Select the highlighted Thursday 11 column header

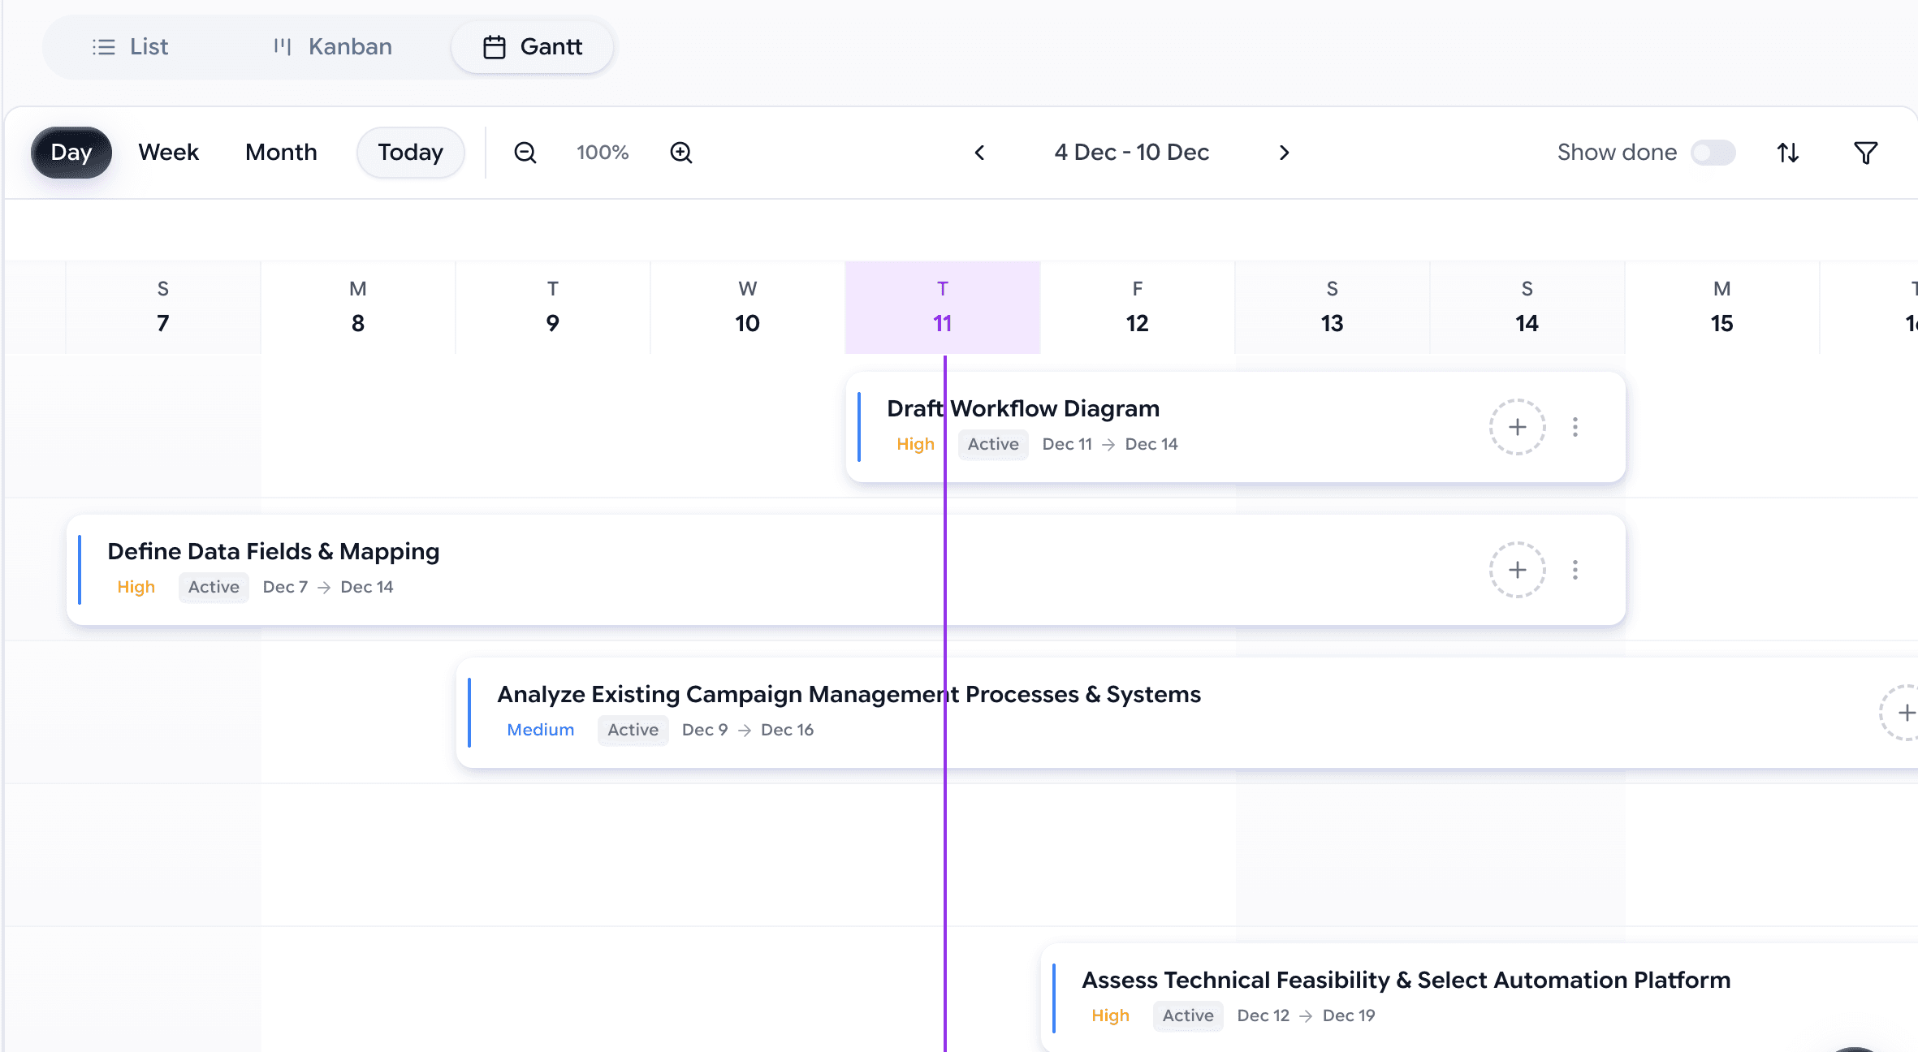click(942, 307)
